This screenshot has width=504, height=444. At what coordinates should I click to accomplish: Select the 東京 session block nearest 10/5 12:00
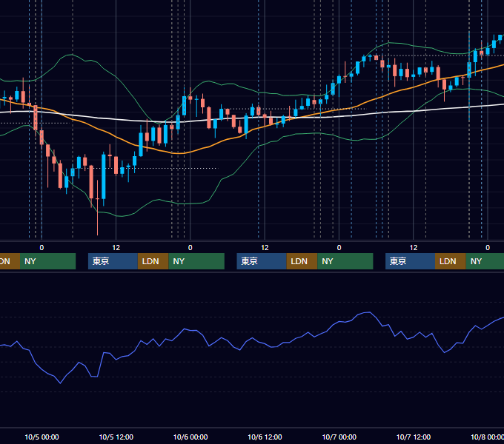pyautogui.click(x=113, y=261)
